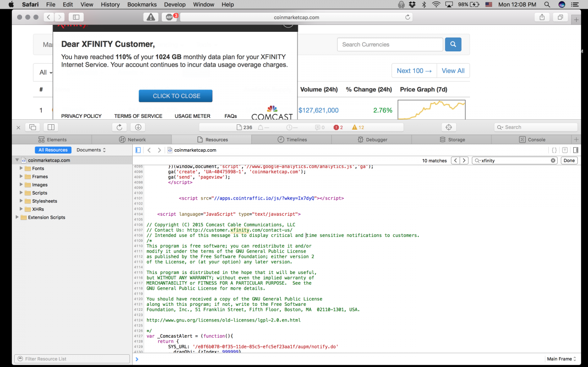Close the Web Inspector panel
The height and width of the screenshot is (367, 588).
[x=18, y=127]
